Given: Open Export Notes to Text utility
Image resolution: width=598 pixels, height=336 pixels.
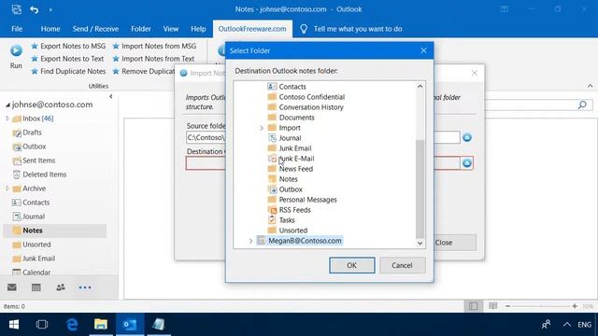Looking at the screenshot, I should 67,59.
